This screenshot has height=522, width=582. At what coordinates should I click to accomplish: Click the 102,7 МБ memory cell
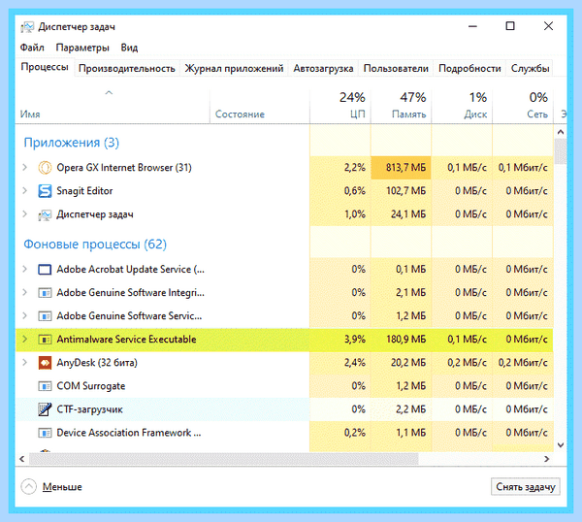click(402, 191)
